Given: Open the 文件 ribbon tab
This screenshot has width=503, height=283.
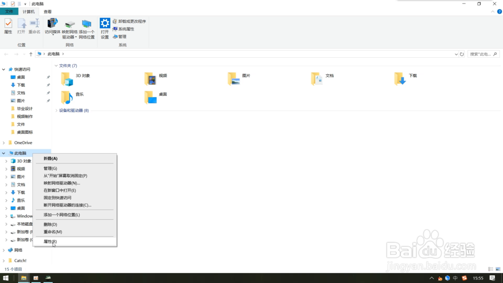Looking at the screenshot, I should click(9, 12).
